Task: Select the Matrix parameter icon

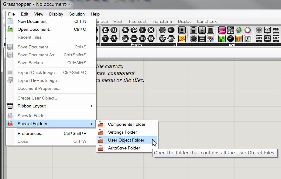Action: tap(151, 30)
